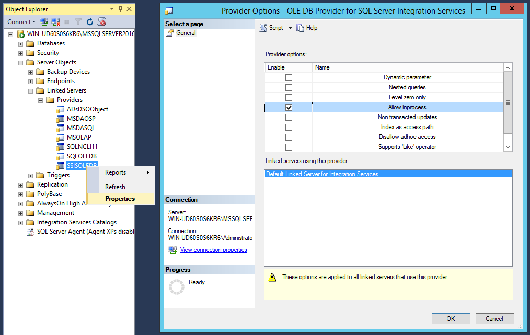
Task: Uncheck the Allow inprocess checkbox
Action: coord(289,108)
